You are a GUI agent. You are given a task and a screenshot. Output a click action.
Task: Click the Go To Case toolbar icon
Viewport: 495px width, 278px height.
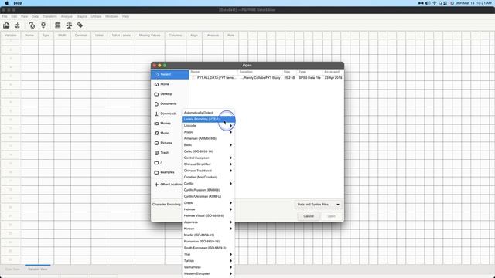click(x=43, y=25)
